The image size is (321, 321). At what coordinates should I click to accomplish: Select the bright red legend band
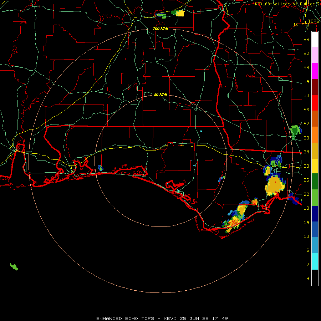point(315,103)
